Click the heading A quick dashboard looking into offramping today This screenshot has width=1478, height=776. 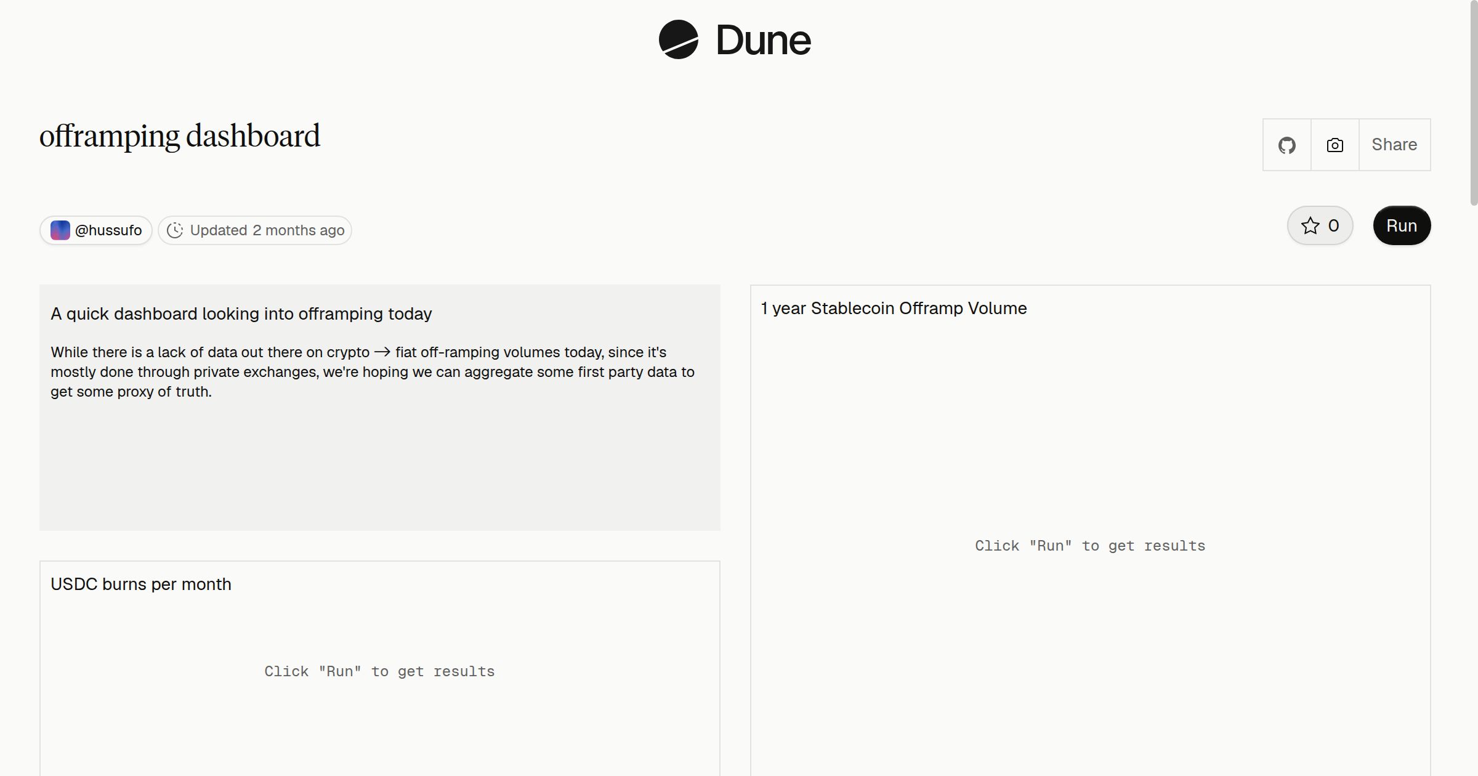241,313
